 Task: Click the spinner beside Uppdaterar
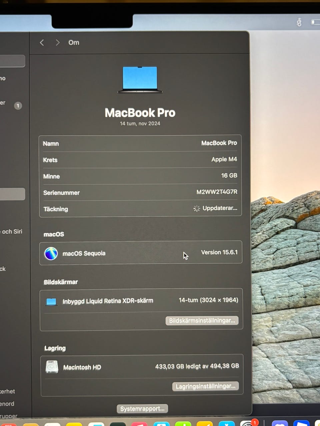click(197, 208)
